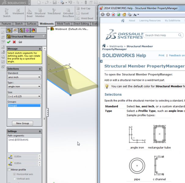Select the Horizontal axis radio button

click(14, 174)
